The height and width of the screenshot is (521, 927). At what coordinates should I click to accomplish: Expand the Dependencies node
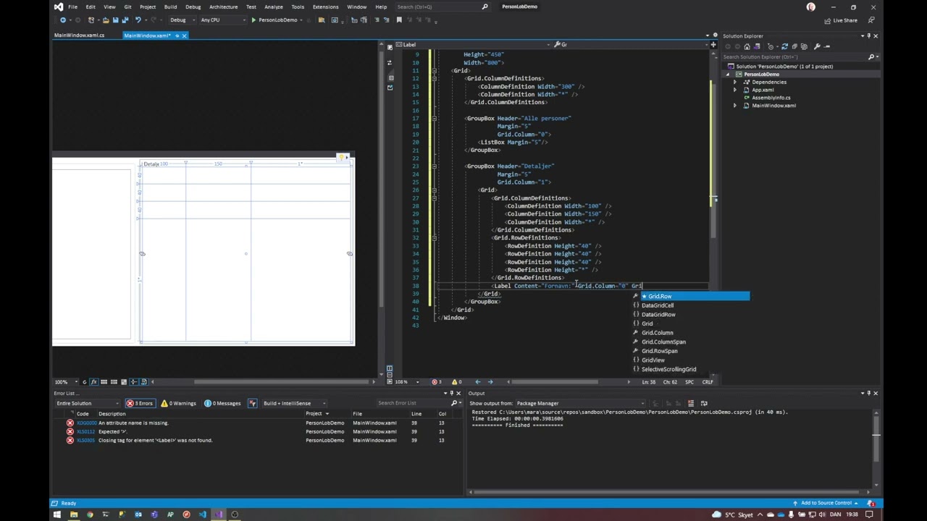(x=735, y=82)
